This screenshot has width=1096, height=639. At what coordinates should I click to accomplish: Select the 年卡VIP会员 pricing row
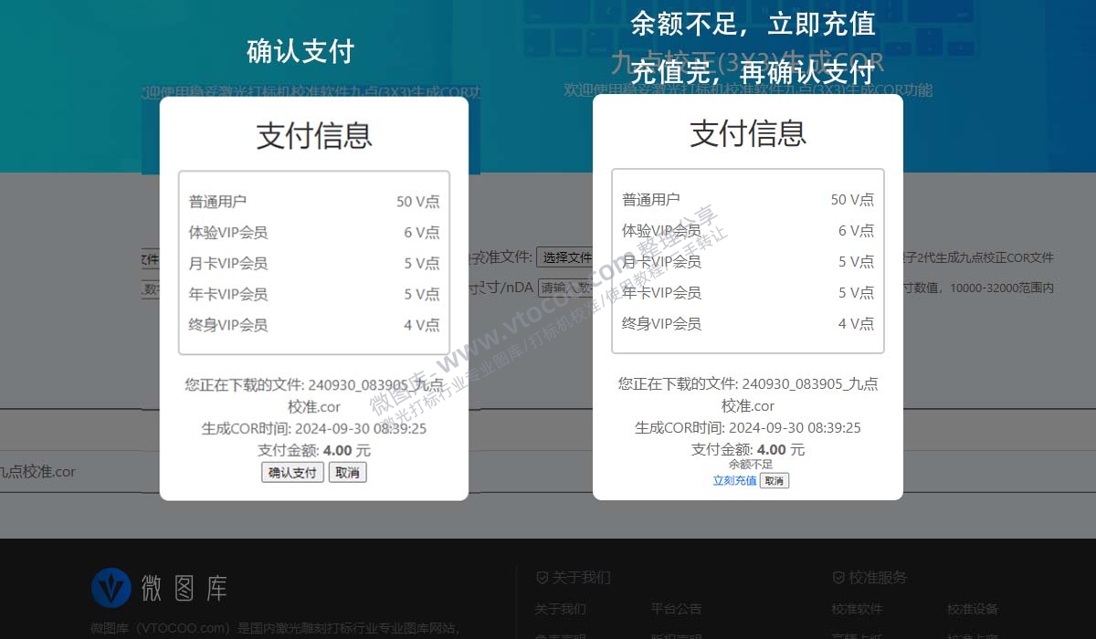pyautogui.click(x=314, y=294)
